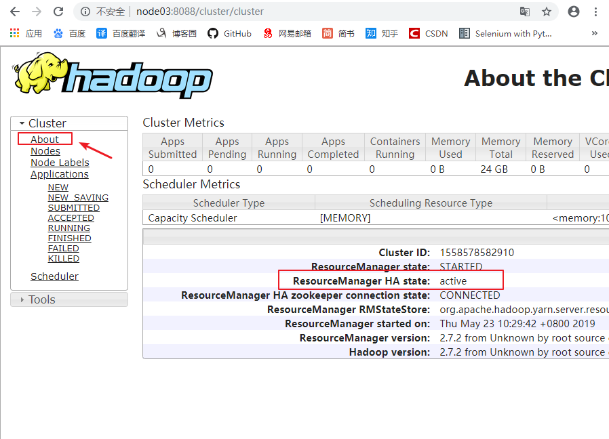The height and width of the screenshot is (439, 609).
Task: Click the browser forward arrow
Action: click(37, 12)
